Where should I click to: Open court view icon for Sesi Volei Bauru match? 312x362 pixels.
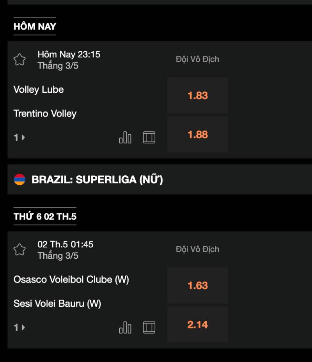[x=149, y=328]
